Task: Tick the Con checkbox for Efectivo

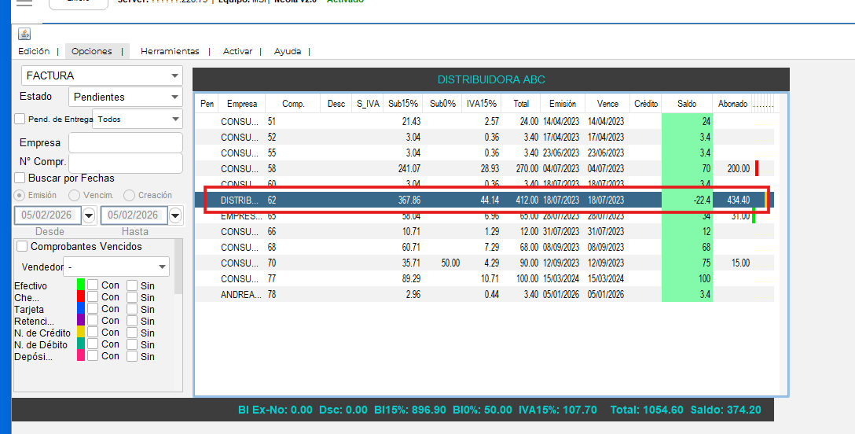Action: click(x=93, y=285)
